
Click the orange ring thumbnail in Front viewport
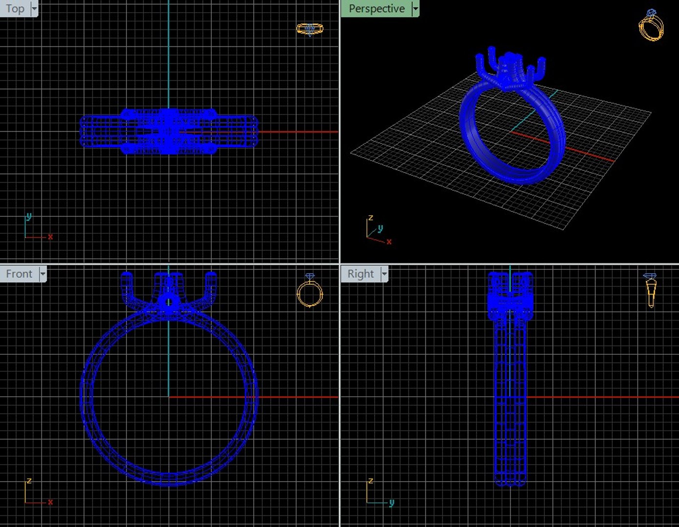(310, 291)
